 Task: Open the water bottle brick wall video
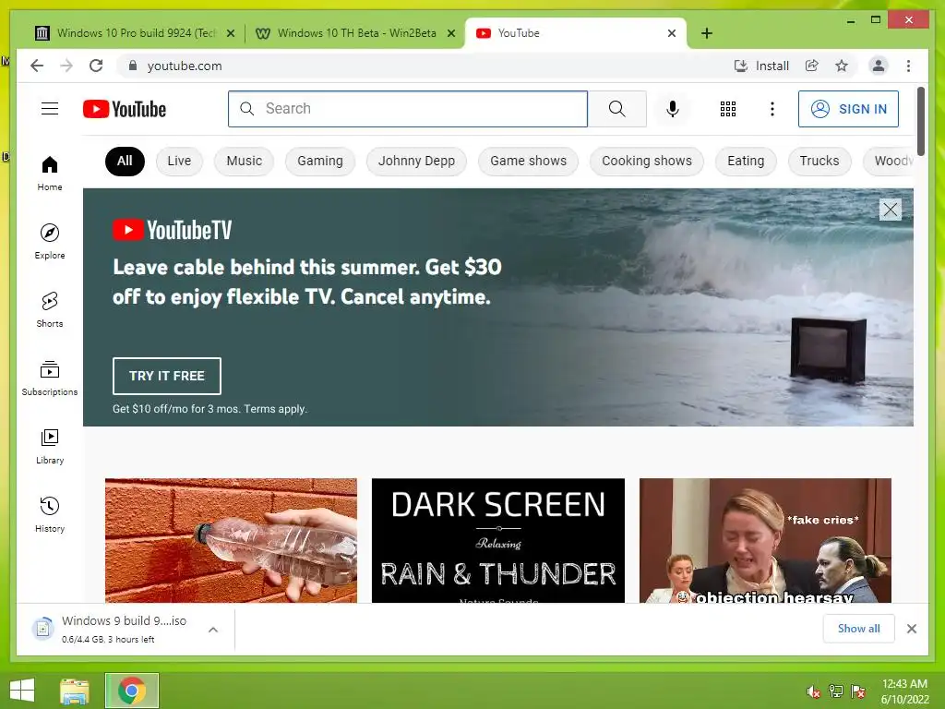[231, 541]
